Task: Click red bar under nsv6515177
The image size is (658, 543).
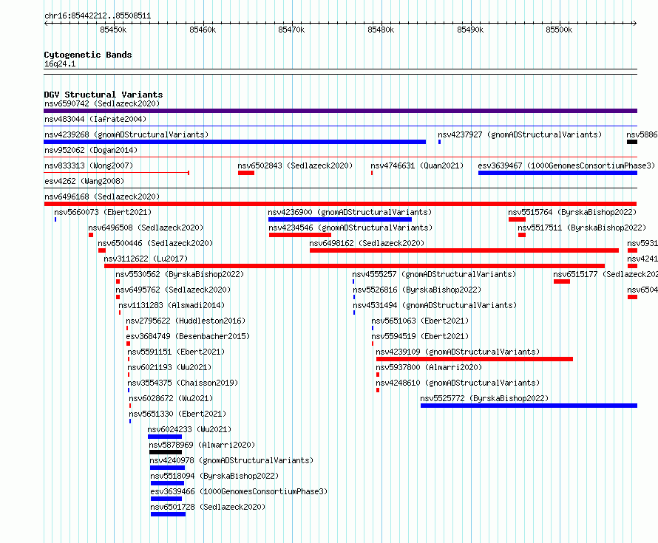Action: [x=562, y=281]
